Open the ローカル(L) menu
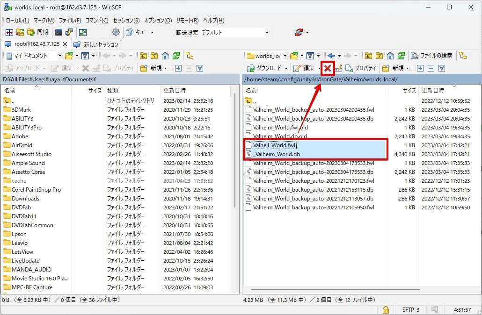The image size is (482, 315). click(17, 21)
